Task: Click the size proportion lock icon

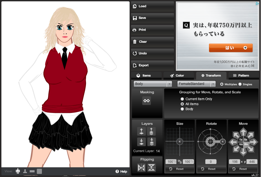Action: [x=180, y=162]
